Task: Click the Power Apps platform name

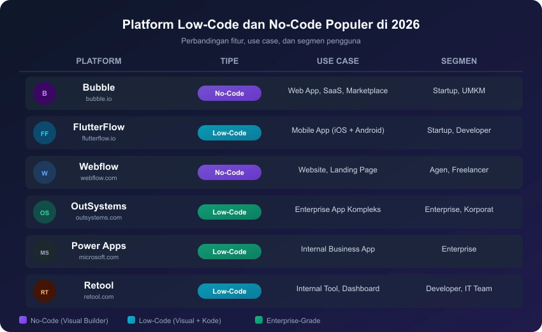Action: point(99,246)
